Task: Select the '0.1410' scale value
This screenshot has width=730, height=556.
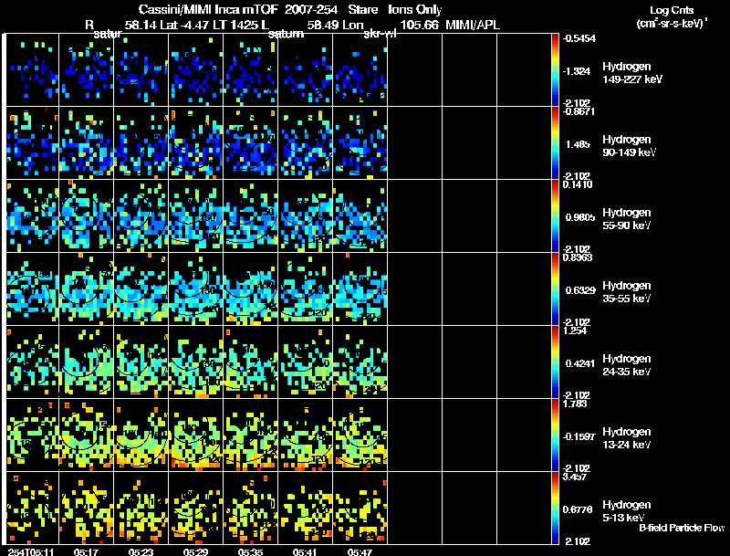Action: click(578, 184)
